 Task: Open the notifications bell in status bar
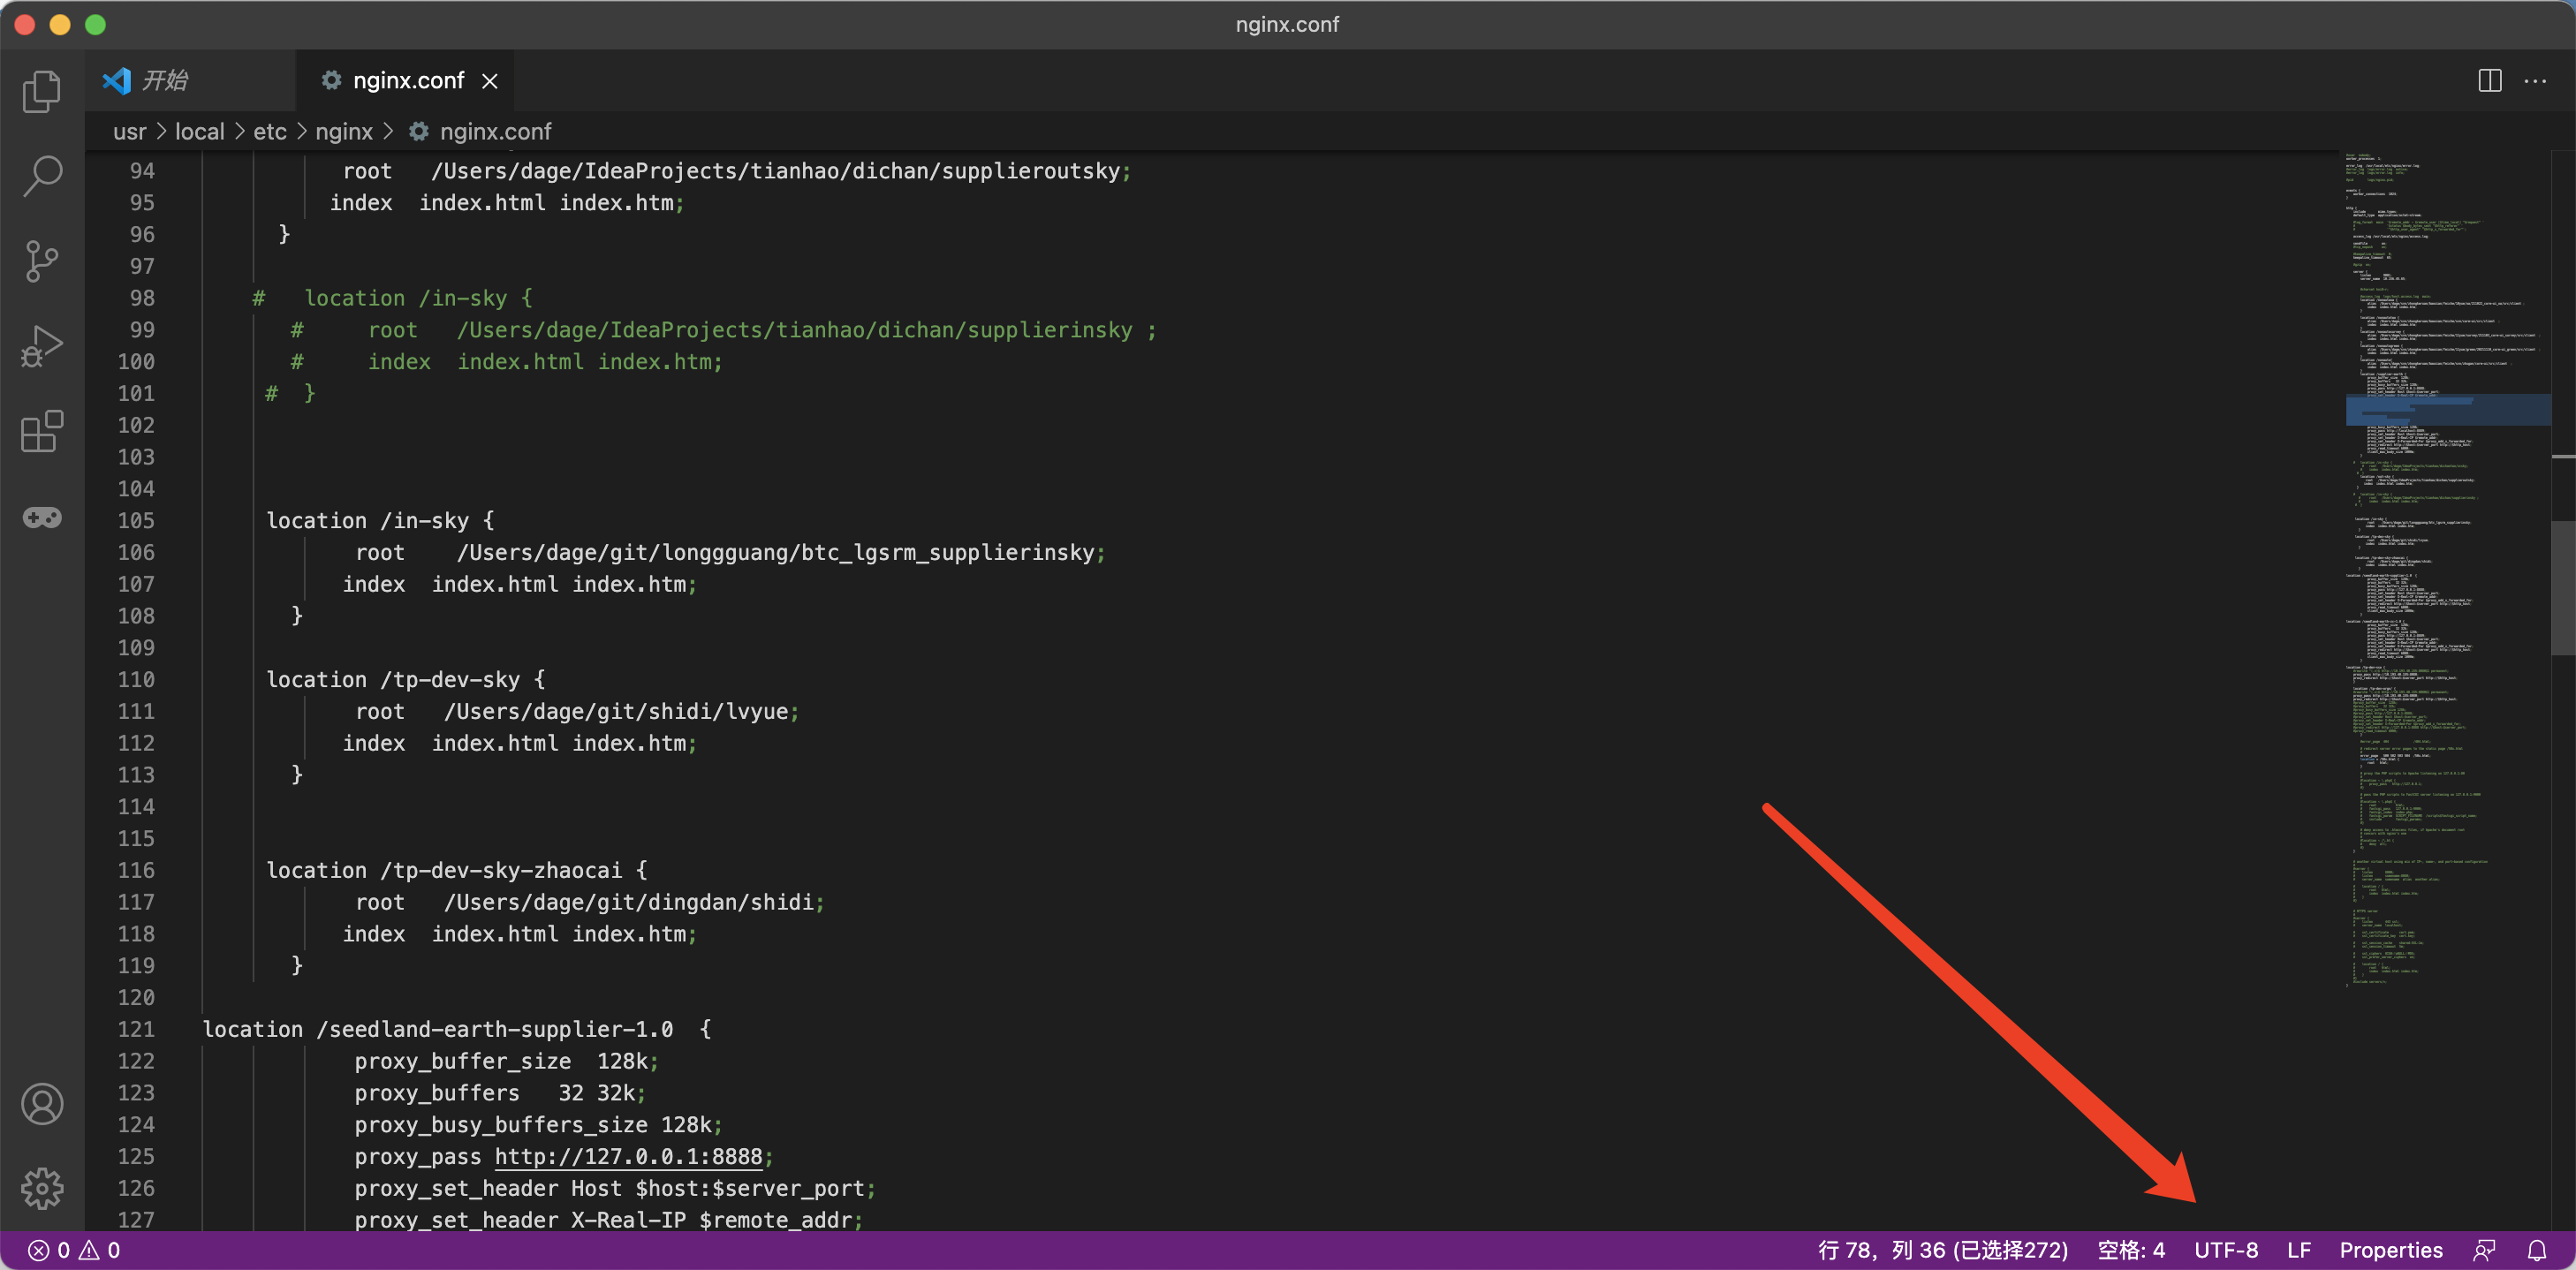point(2537,1250)
